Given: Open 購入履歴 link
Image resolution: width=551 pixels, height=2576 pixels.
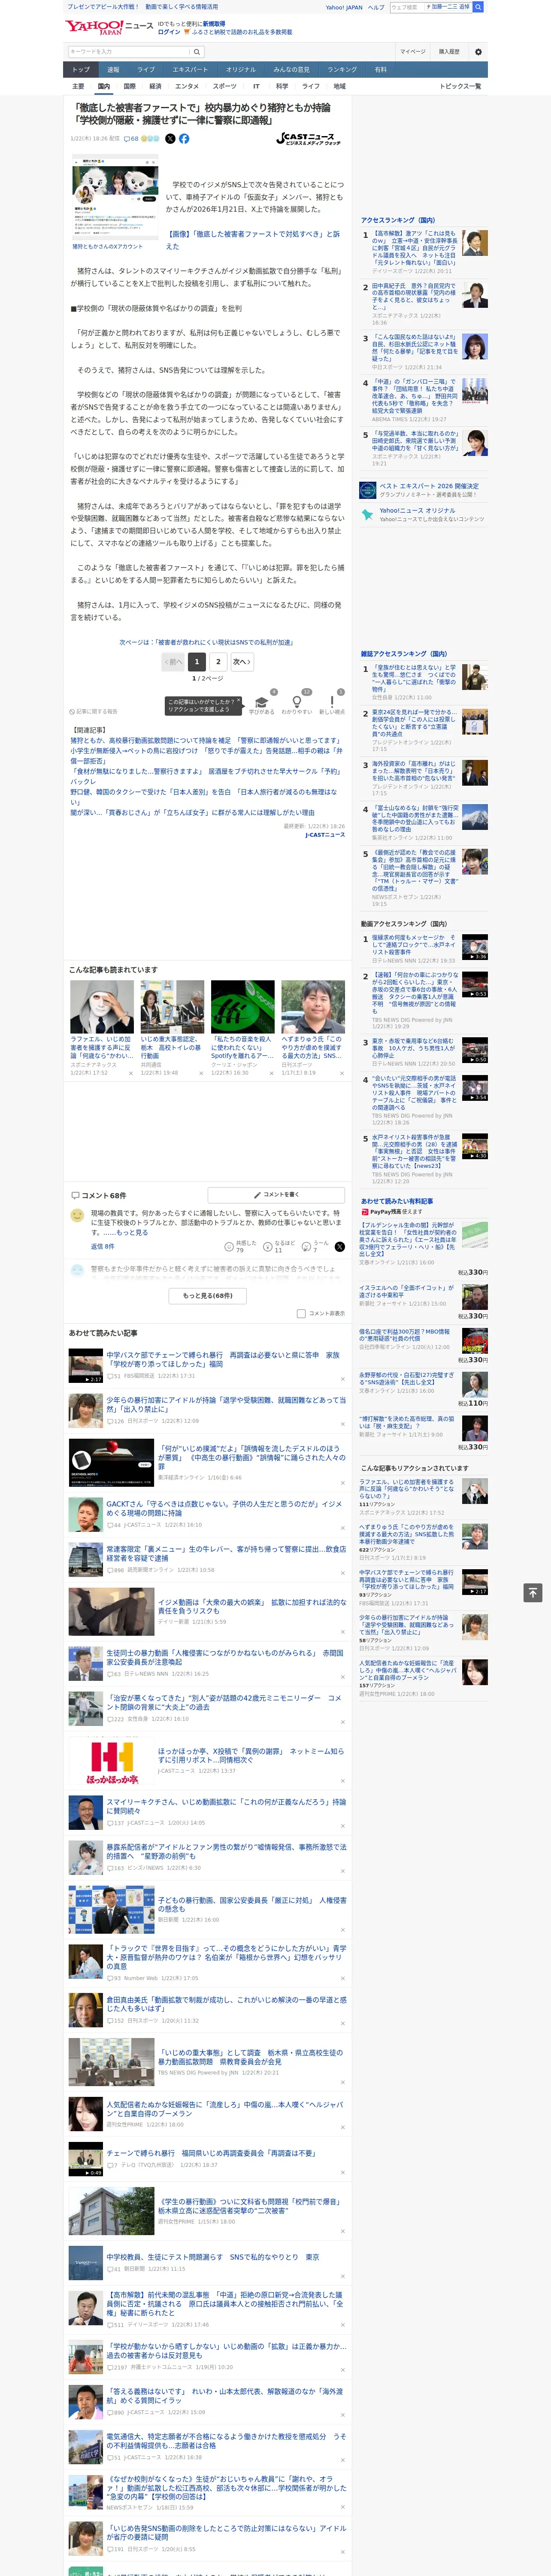Looking at the screenshot, I should tap(449, 52).
